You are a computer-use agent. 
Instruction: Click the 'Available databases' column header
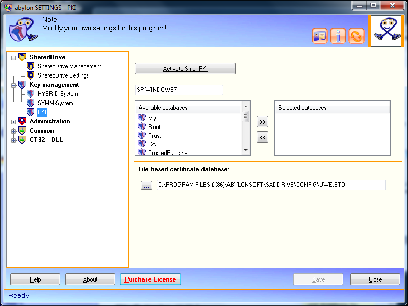188,108
